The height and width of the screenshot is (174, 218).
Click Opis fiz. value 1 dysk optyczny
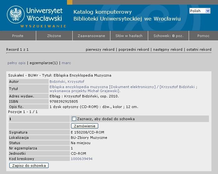click(94, 107)
